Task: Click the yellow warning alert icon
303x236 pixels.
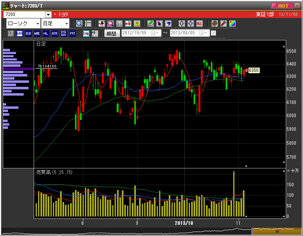Action: pos(137,24)
